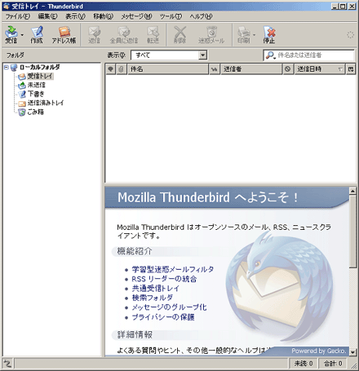
Task: Open the search magnifier options icon
Action: coord(271,55)
